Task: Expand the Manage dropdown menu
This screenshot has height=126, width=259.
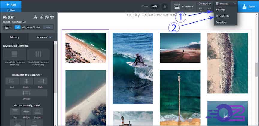Action: (x=225, y=4)
